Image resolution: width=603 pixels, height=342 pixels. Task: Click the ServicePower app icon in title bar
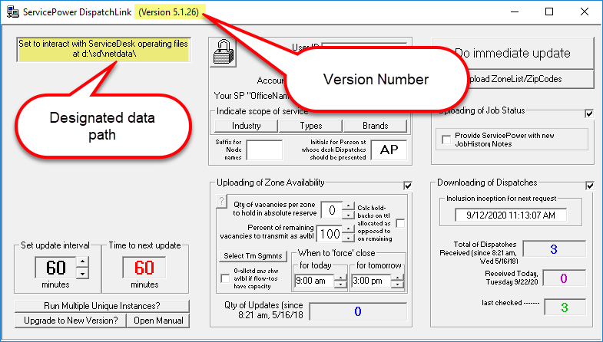point(9,12)
